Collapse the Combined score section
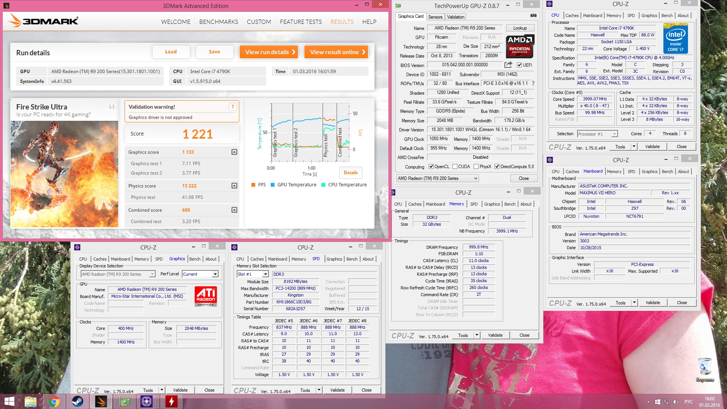Screen dimensions: 727x409 coord(234,210)
